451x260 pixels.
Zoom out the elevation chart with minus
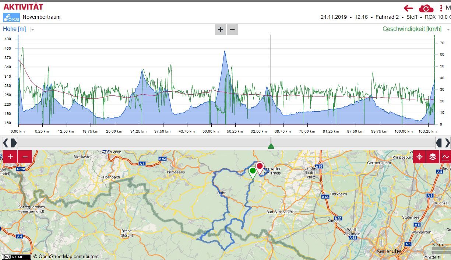[x=232, y=29]
